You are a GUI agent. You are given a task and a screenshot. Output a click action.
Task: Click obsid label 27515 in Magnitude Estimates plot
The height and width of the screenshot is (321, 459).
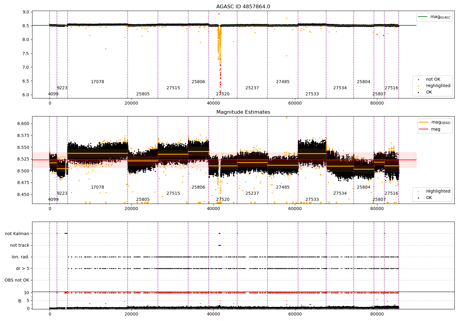(173, 193)
